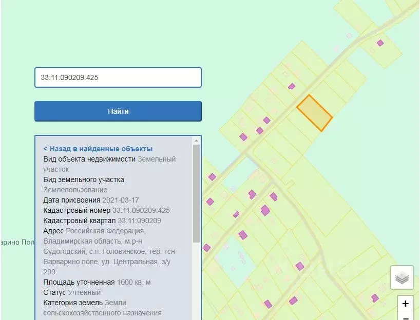Screen dimensions: 420x320
Task: Focus the cadastral number search field
Action: pos(118,77)
